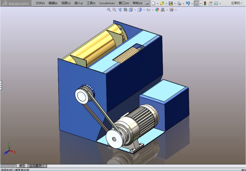Switch to the 运动算例1 tab
Viewport: 246px width, 171px height.
37,166
